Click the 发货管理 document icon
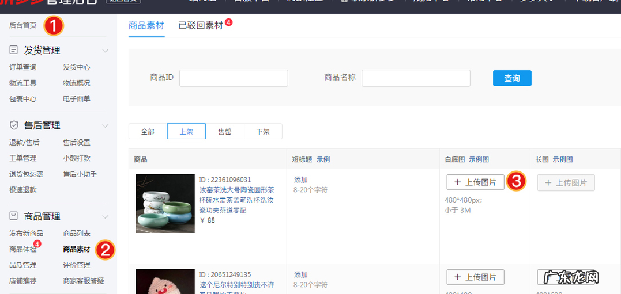Image resolution: width=621 pixels, height=294 pixels. (x=13, y=50)
